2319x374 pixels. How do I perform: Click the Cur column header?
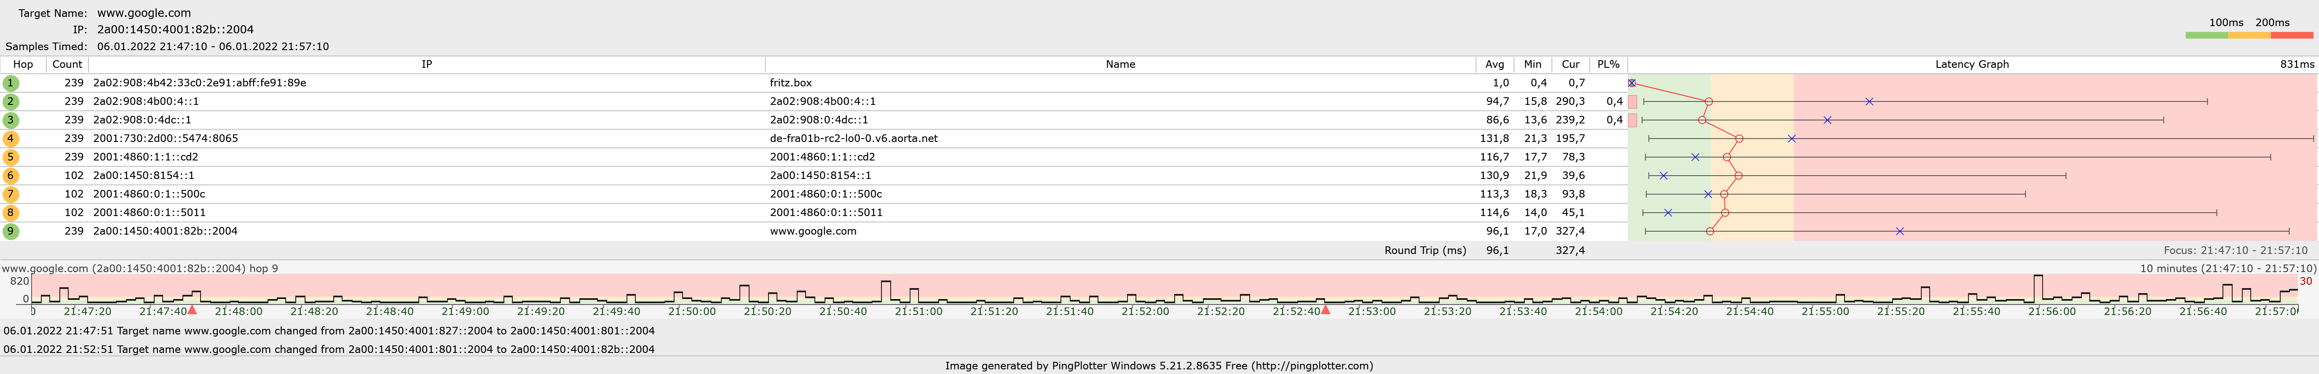[1571, 65]
